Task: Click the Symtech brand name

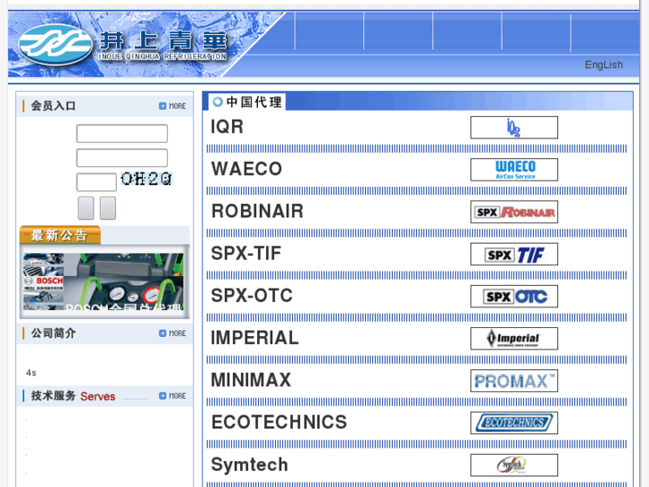Action: [x=250, y=465]
